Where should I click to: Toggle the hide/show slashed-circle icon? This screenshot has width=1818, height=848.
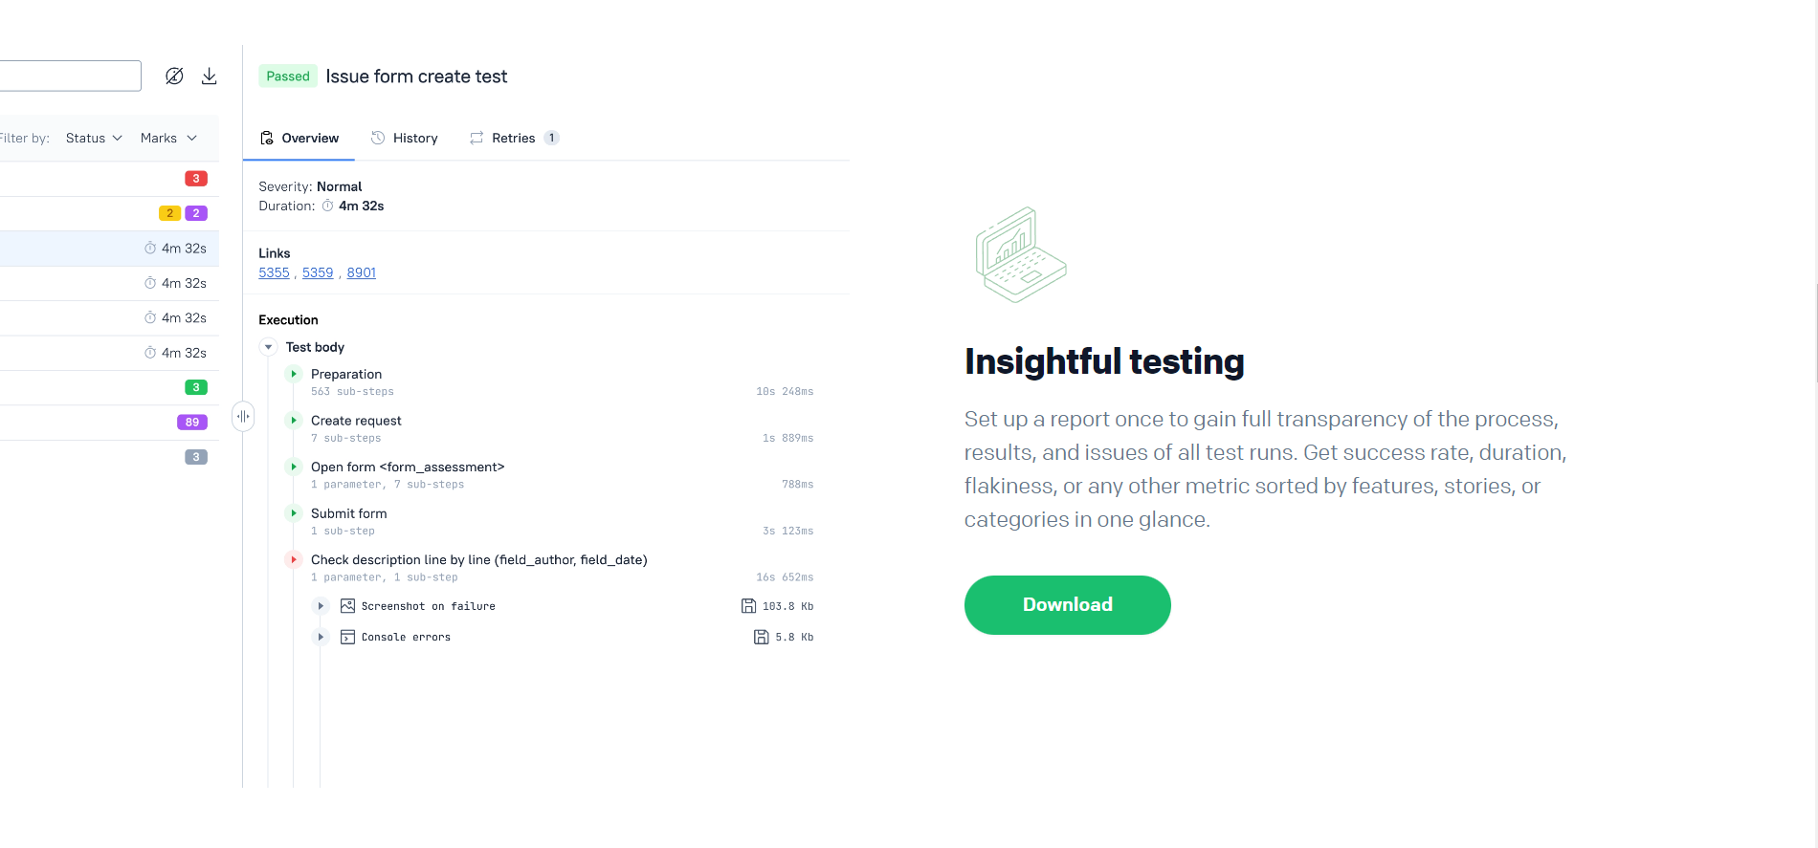(x=174, y=76)
